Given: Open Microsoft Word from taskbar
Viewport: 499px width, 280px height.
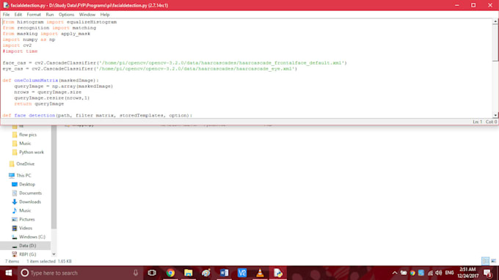Looking at the screenshot, I should click(x=224, y=273).
